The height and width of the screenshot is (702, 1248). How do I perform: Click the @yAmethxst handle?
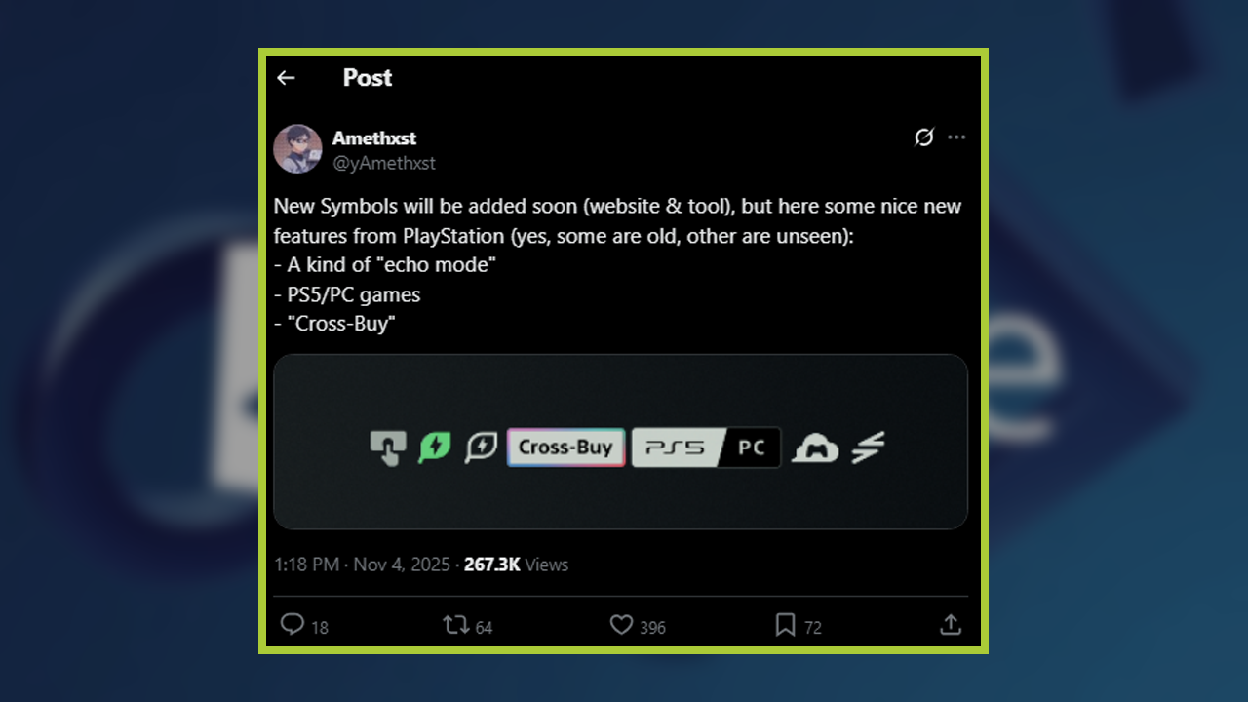(x=384, y=164)
